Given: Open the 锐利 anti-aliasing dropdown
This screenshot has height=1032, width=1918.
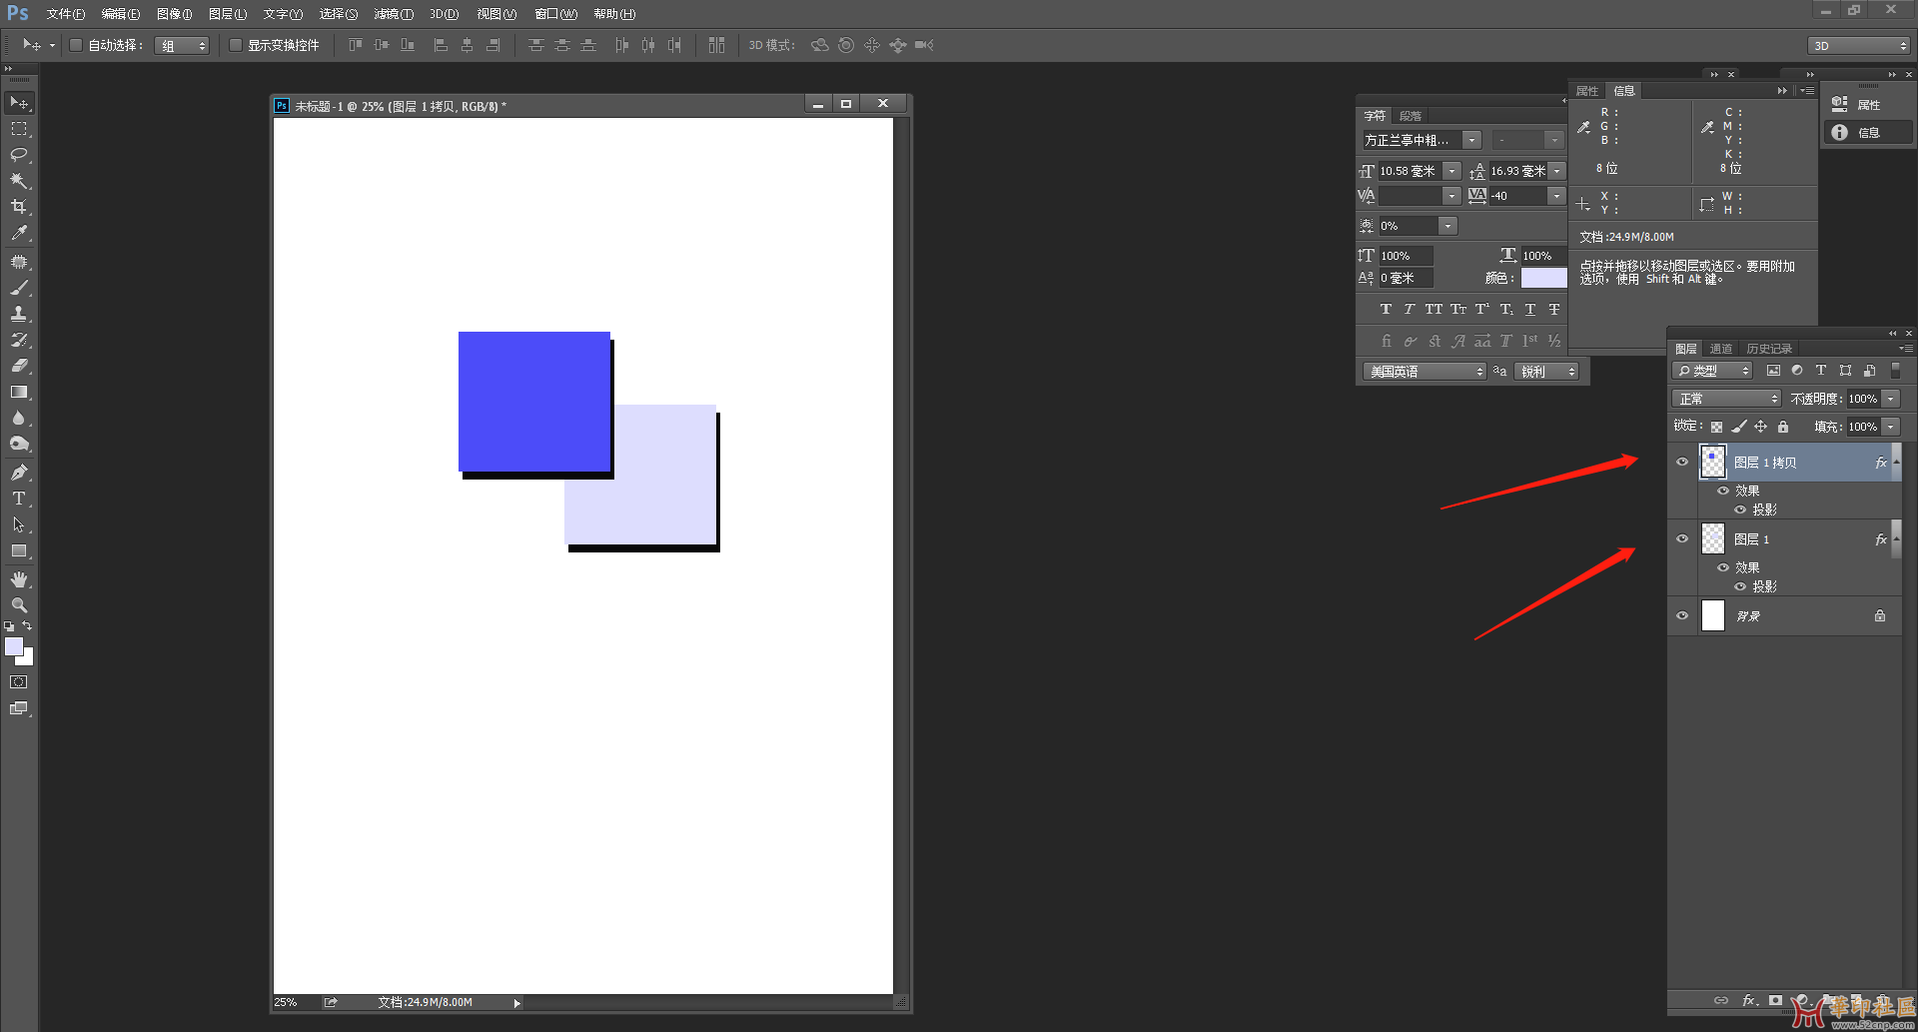Looking at the screenshot, I should [1546, 372].
